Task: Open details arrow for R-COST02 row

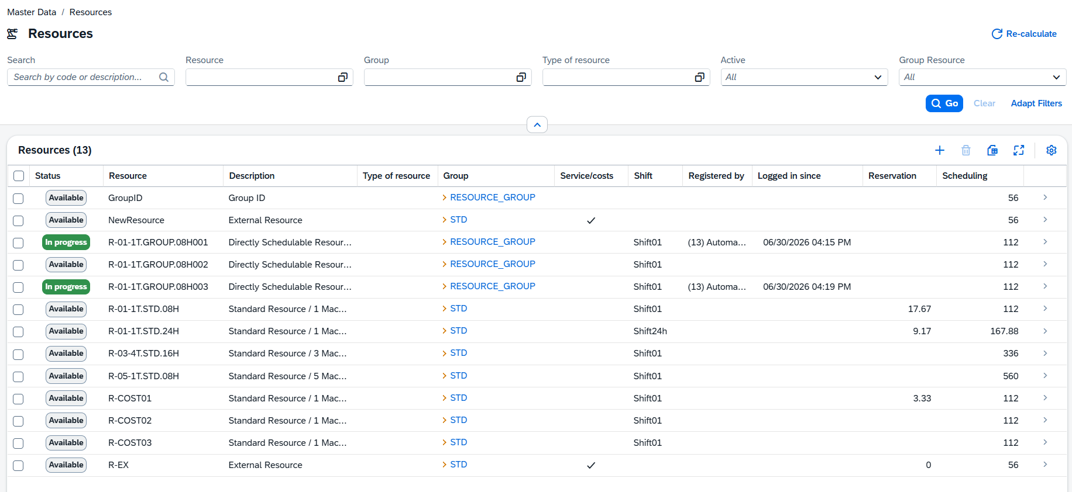Action: (1045, 420)
